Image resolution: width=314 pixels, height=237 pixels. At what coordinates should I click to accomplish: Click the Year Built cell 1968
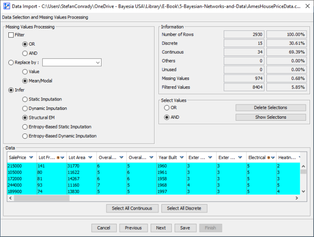pos(172,185)
